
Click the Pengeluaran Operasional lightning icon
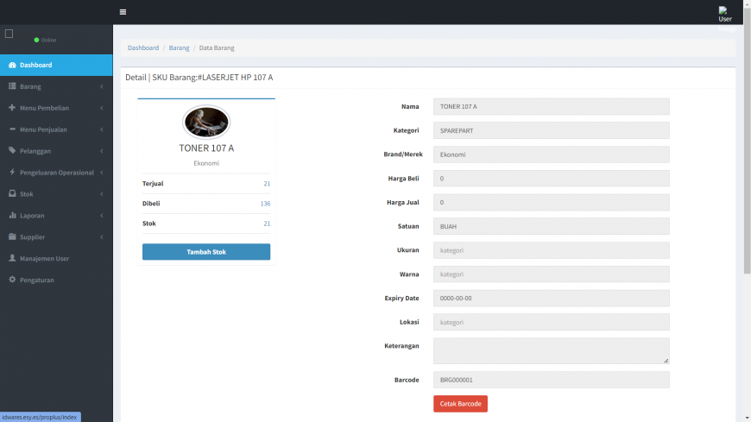(12, 172)
